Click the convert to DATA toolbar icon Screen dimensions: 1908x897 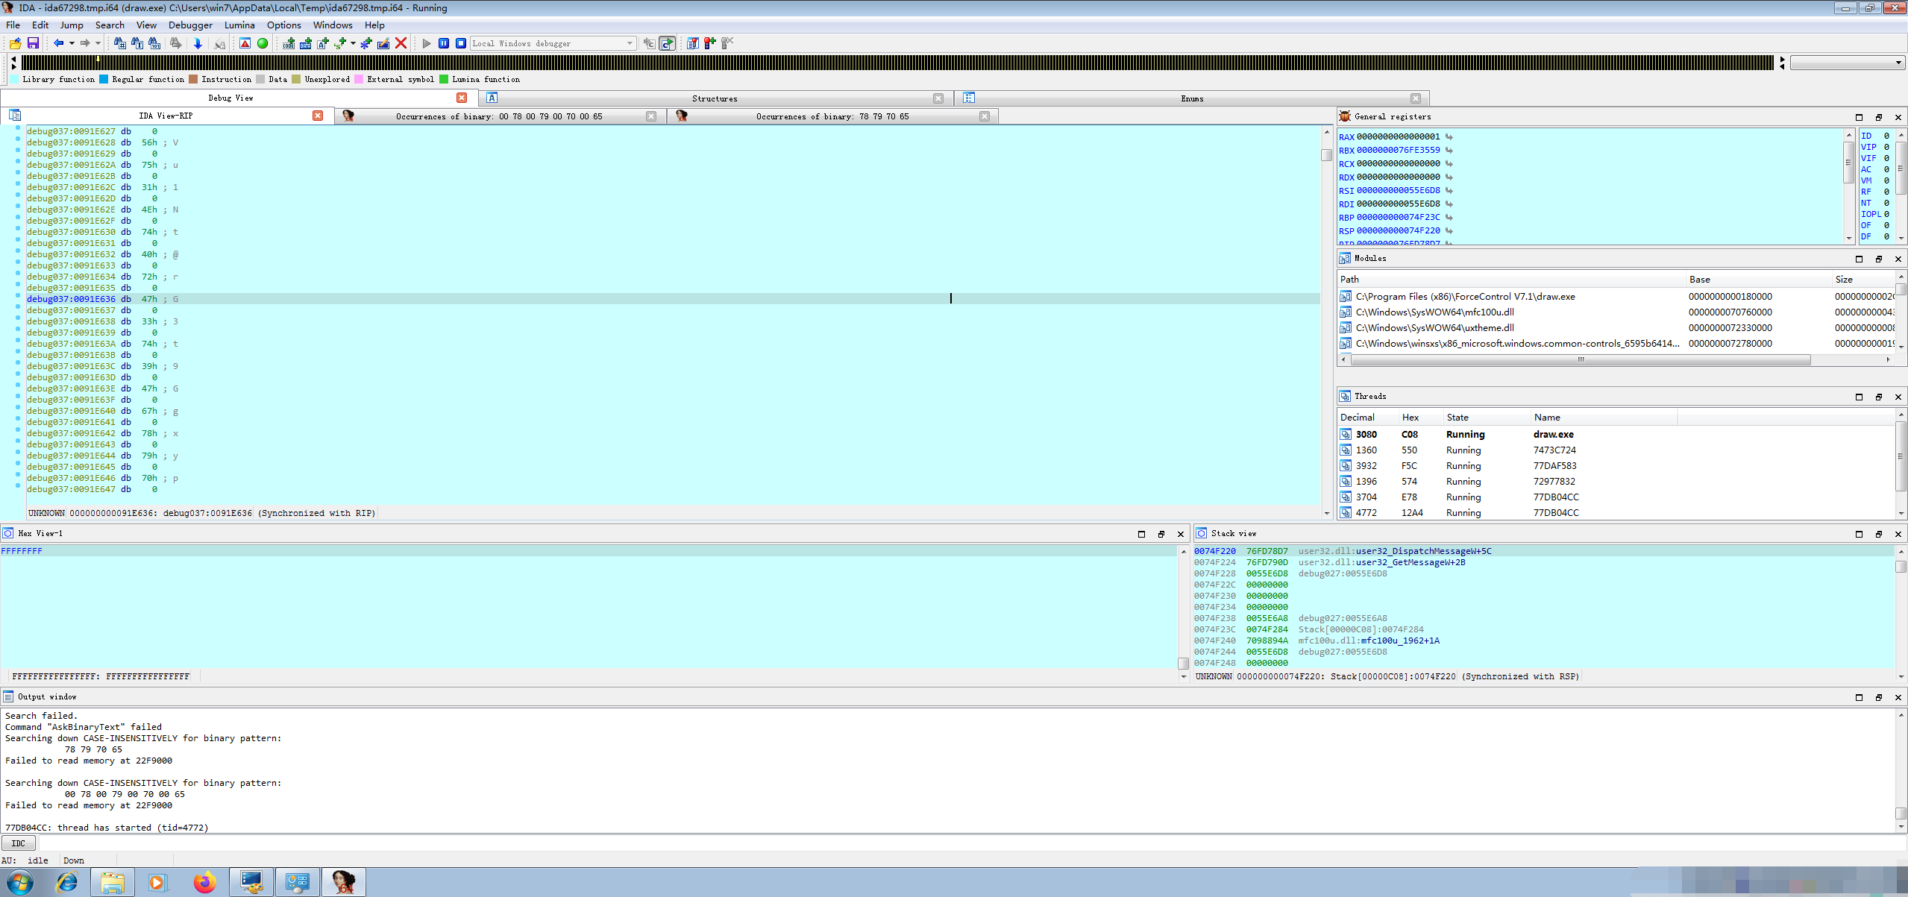tap(306, 43)
